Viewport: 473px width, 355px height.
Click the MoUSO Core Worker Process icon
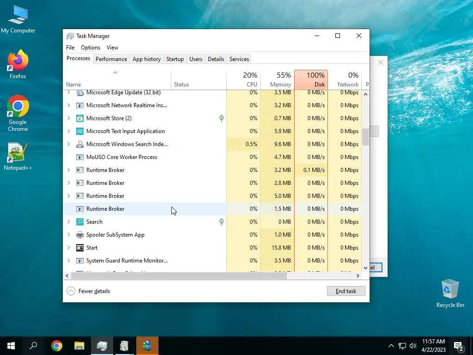(79, 157)
